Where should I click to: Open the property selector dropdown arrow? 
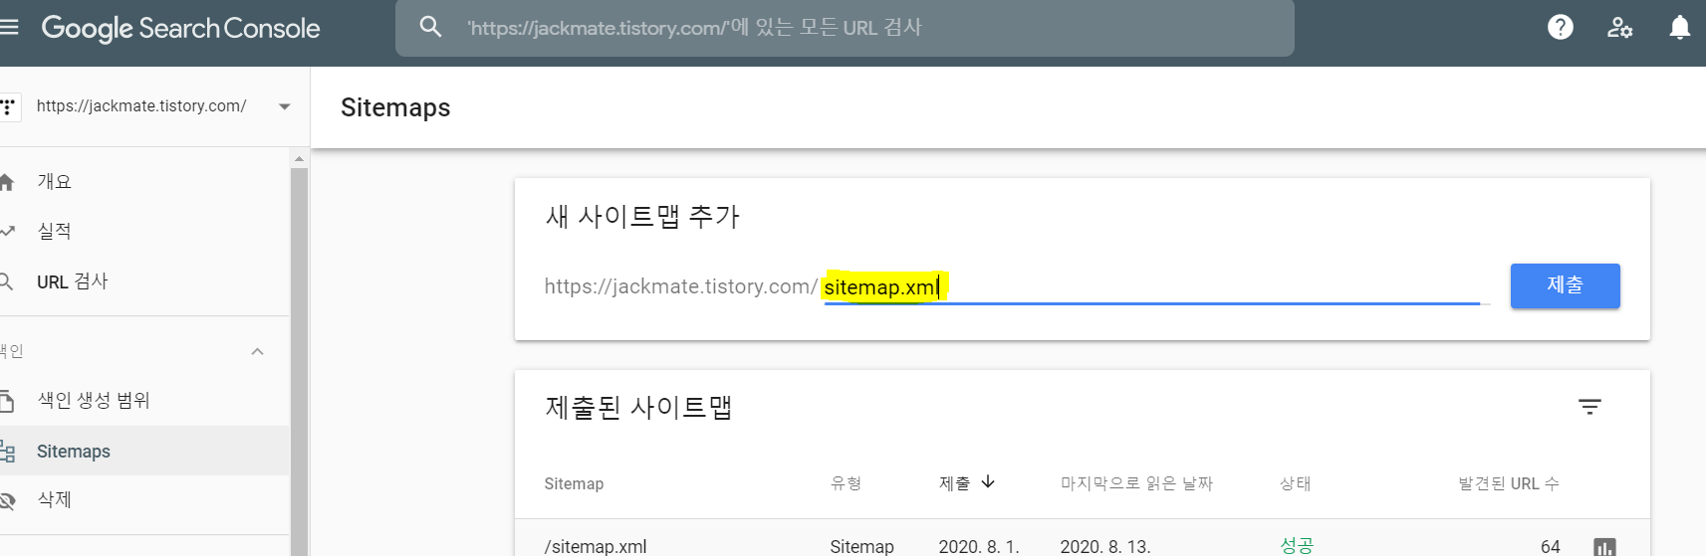click(285, 106)
